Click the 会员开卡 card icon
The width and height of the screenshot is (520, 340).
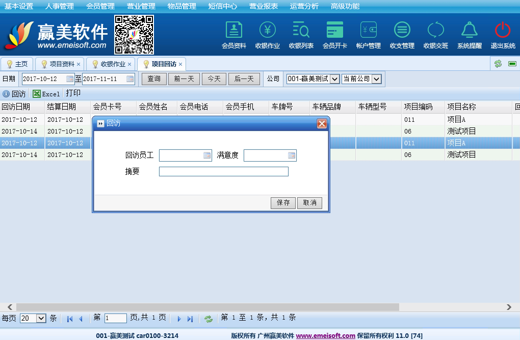pyautogui.click(x=335, y=31)
